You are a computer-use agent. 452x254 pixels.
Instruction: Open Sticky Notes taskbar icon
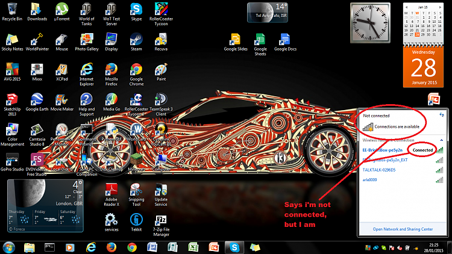(255, 247)
